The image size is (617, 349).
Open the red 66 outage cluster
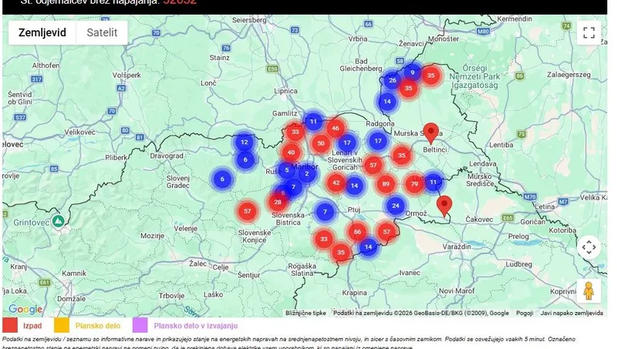(x=357, y=231)
